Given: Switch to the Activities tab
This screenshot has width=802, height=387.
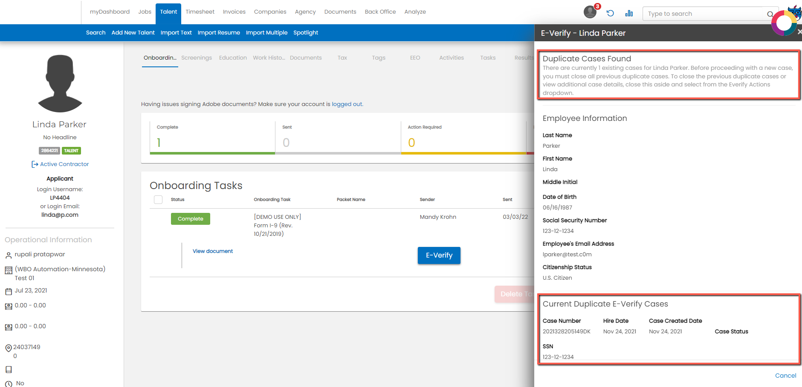Looking at the screenshot, I should pos(452,58).
